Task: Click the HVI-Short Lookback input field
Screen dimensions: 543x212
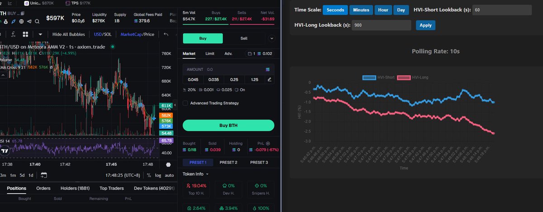Action: pos(502,10)
